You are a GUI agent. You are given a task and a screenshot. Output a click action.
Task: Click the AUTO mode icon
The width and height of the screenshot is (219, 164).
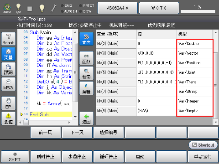tap(7, 8)
